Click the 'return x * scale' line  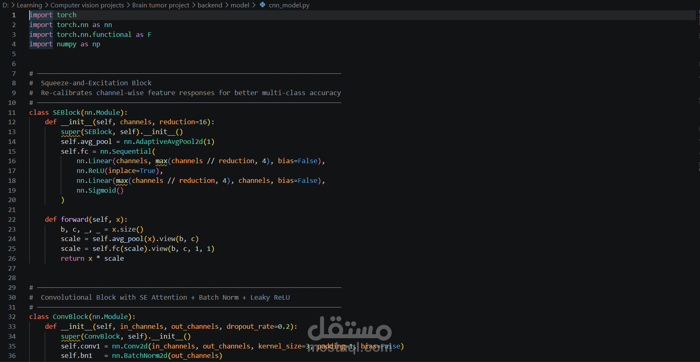(92, 258)
